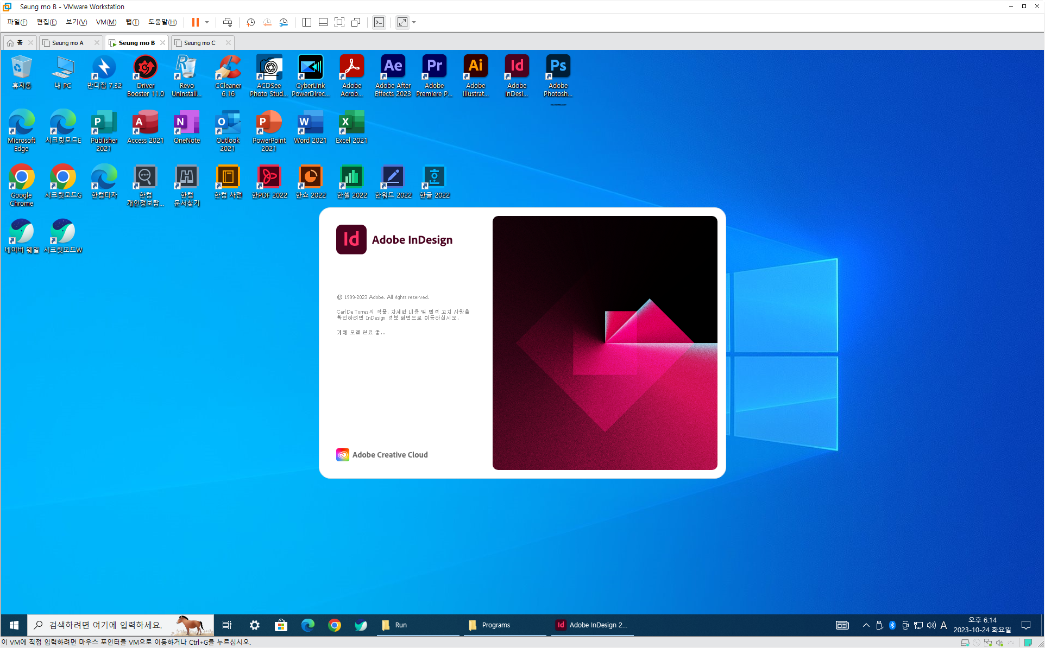Click VMware snapshot icon in toolbar
Viewport: 1045px width, 648px height.
coord(250,22)
